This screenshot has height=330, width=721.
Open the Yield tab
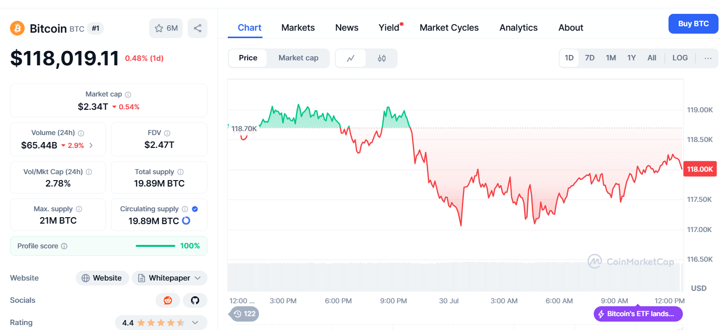click(x=389, y=28)
